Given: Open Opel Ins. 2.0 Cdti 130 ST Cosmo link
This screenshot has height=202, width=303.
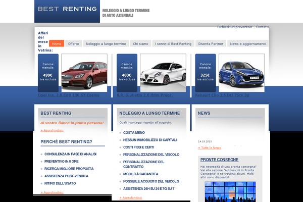Looking at the screenshot, I should pos(69,95).
